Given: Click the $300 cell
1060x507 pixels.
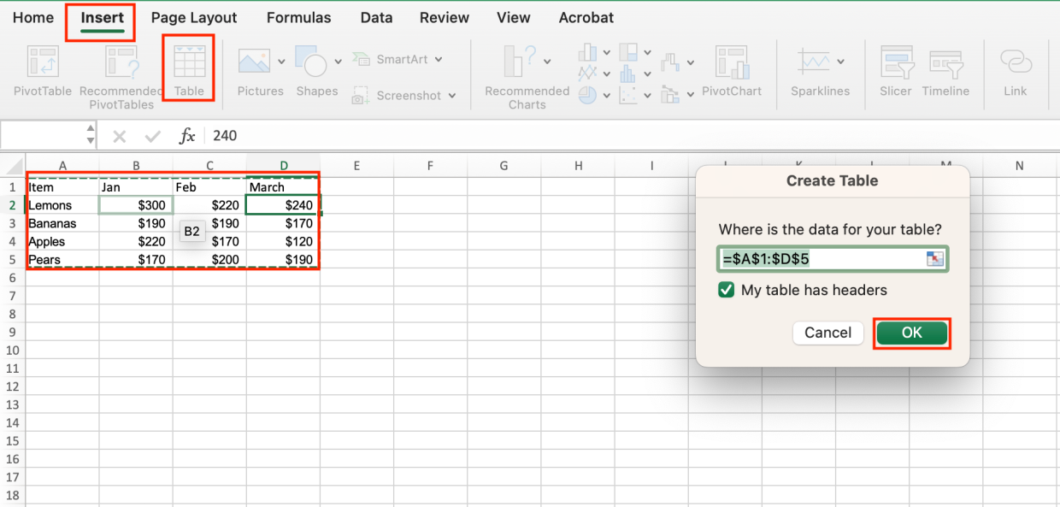Looking at the screenshot, I should (136, 205).
